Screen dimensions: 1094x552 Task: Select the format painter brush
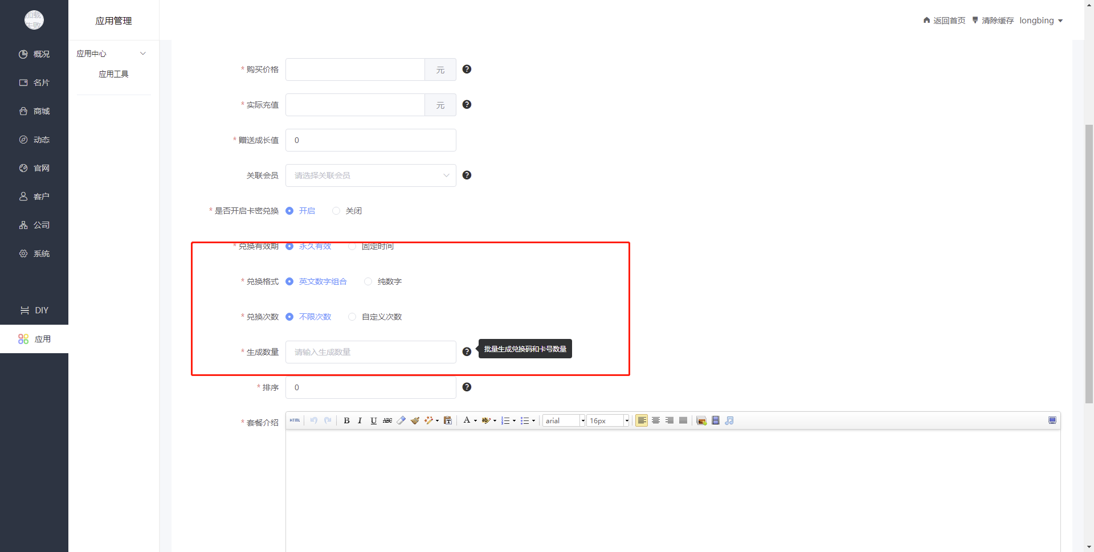coord(415,420)
